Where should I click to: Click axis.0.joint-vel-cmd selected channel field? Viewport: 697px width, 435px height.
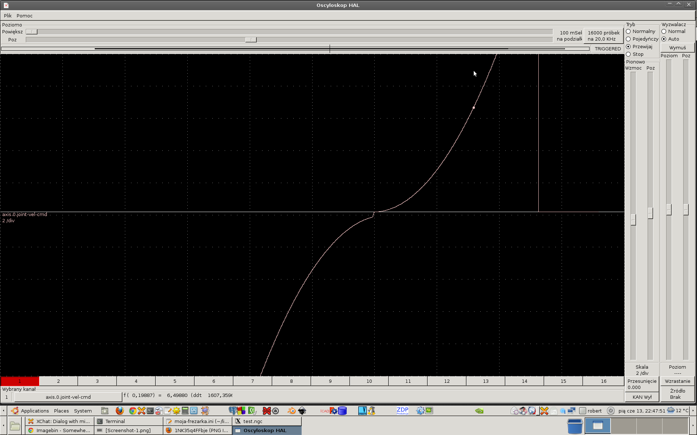[x=68, y=397]
